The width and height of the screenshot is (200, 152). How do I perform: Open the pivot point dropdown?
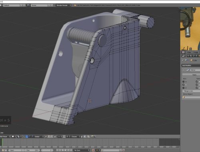19,136
